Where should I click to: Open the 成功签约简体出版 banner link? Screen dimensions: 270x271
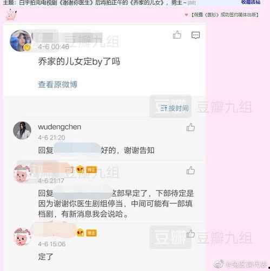tap(225, 15)
